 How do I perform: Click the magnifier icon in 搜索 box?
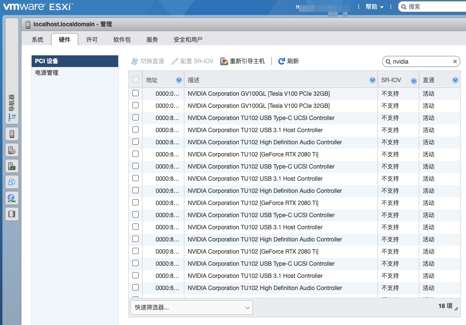pos(404,7)
